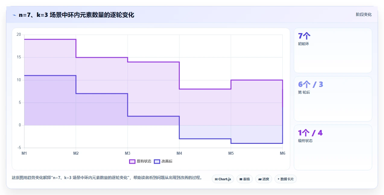Click the y-axis value 15
Viewport: 384px width, 195px height.
tap(19, 57)
